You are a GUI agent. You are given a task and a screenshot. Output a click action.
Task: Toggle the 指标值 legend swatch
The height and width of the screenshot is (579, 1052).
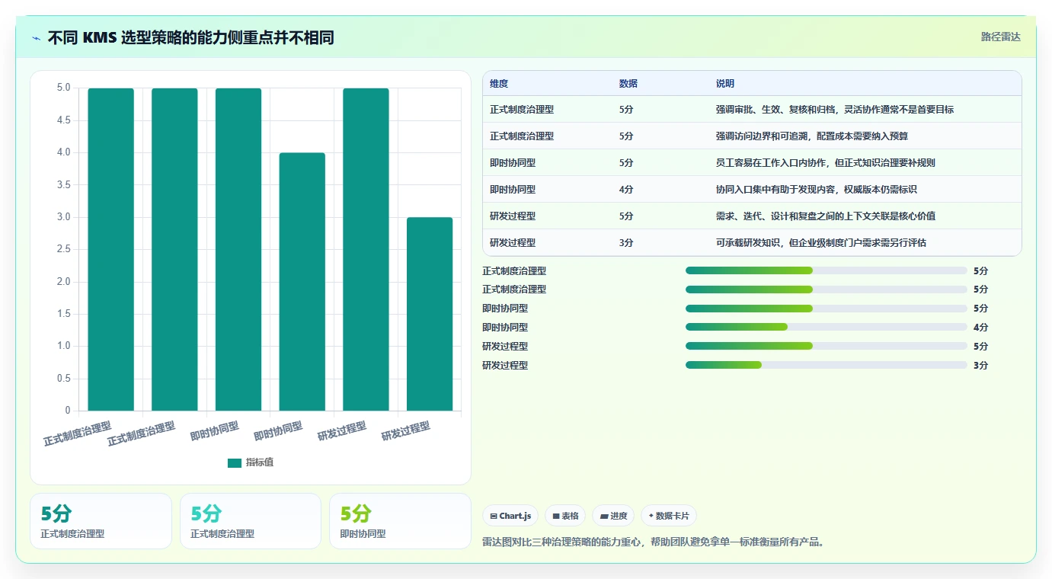tap(235, 462)
